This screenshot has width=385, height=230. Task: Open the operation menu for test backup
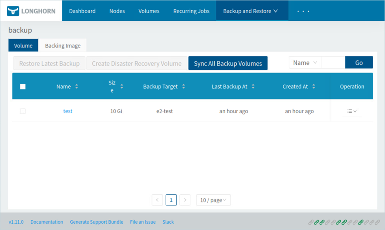(352, 111)
